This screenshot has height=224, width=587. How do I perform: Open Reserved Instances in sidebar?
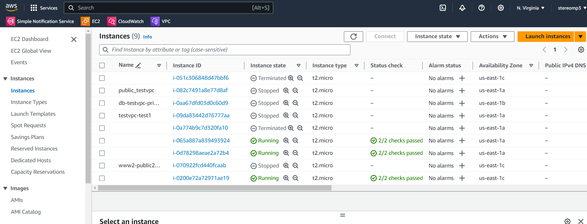coord(34,149)
